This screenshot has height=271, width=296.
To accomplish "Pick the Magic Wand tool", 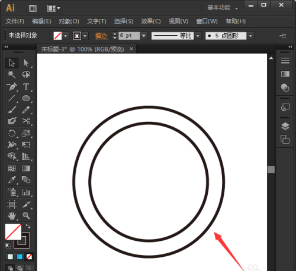I will (12, 75).
